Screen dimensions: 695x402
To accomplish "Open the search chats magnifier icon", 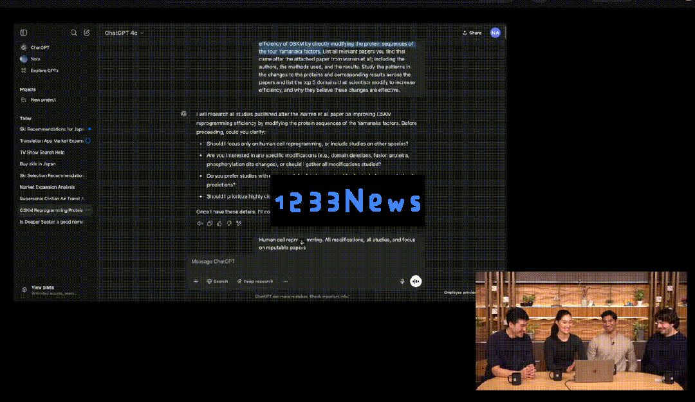I will (x=73, y=32).
